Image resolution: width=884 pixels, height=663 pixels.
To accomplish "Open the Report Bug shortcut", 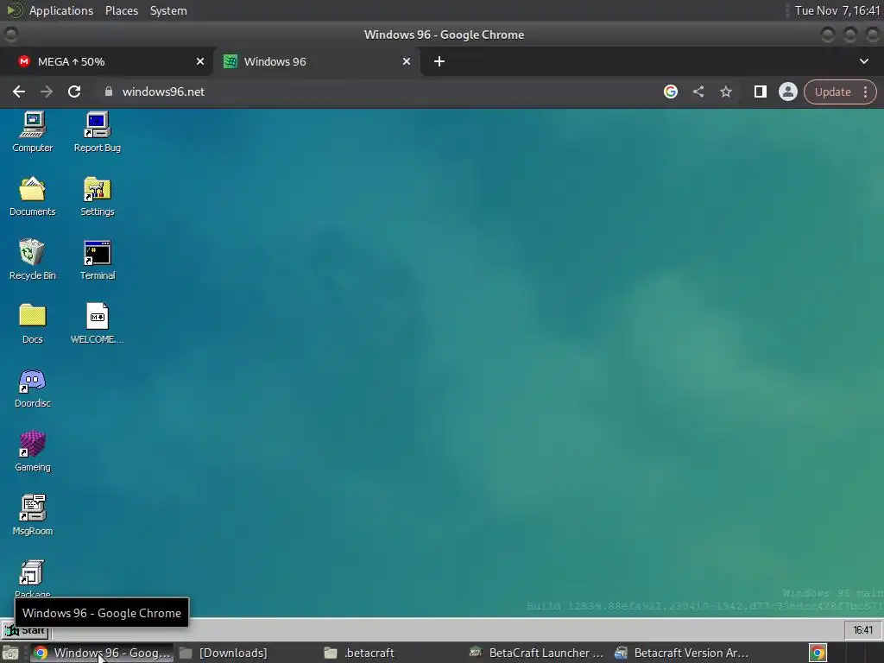I will coord(98,132).
